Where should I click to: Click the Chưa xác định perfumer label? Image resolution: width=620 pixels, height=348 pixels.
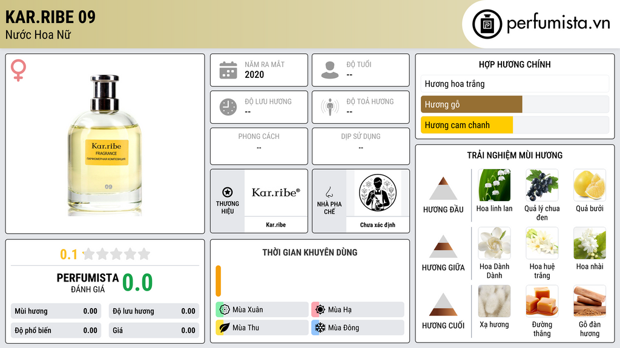[x=378, y=225]
